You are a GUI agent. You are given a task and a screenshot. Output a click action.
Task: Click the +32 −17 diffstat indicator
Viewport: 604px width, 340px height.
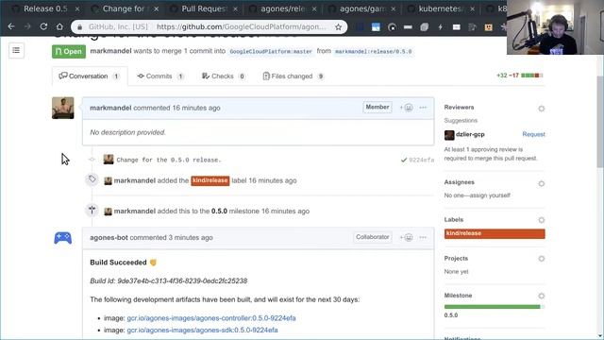[520, 76]
